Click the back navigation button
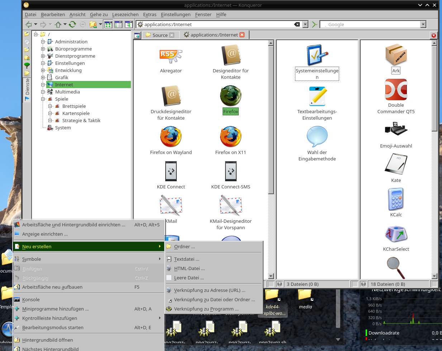The width and height of the screenshot is (442, 351). [28, 24]
